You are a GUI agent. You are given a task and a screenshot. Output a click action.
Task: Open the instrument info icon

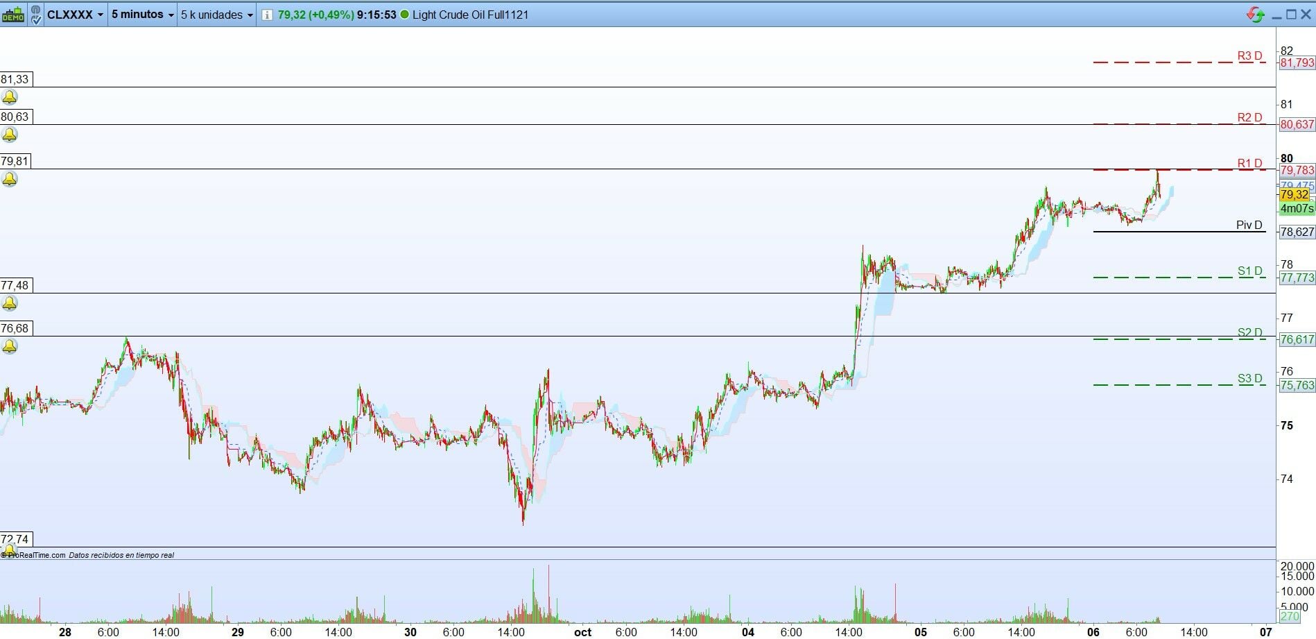click(267, 15)
